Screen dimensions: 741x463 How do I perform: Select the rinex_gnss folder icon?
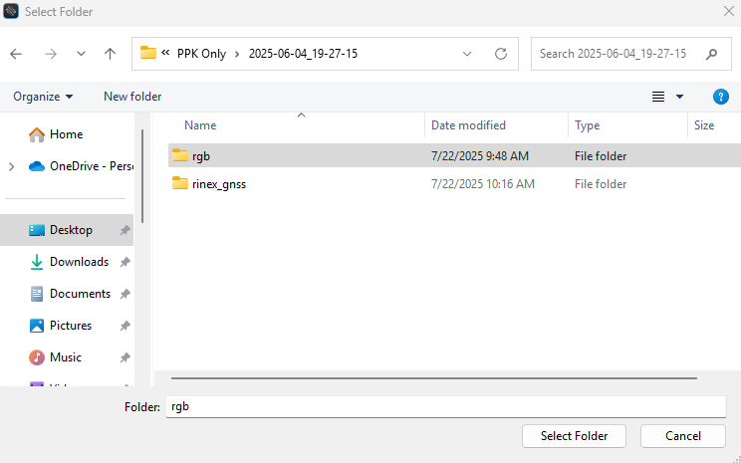pos(180,183)
